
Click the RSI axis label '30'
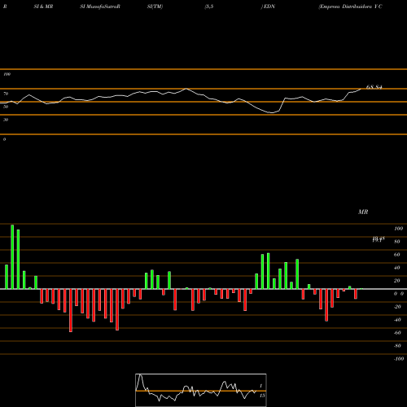click(x=6, y=120)
